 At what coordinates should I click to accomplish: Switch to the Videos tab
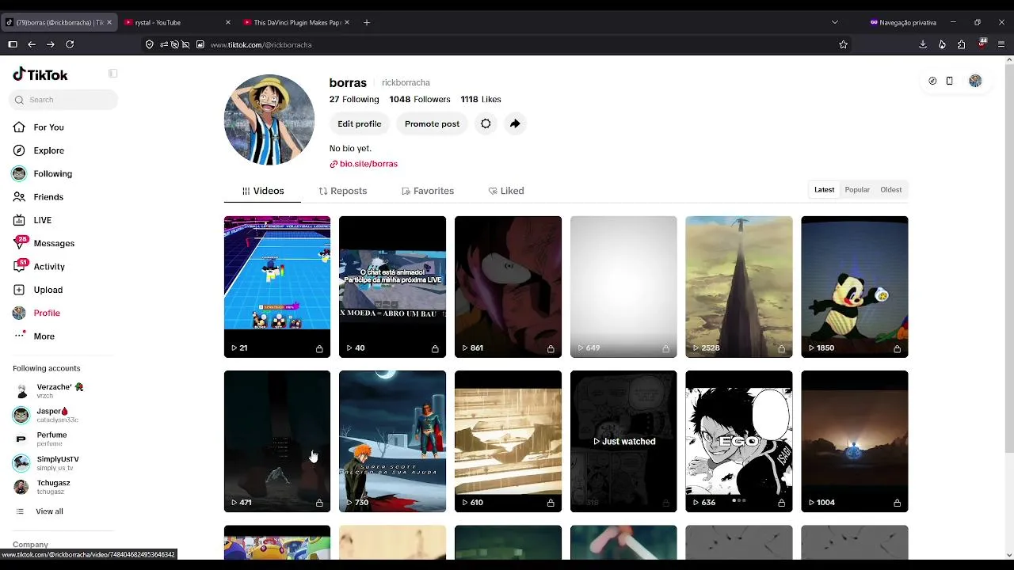pos(262,191)
